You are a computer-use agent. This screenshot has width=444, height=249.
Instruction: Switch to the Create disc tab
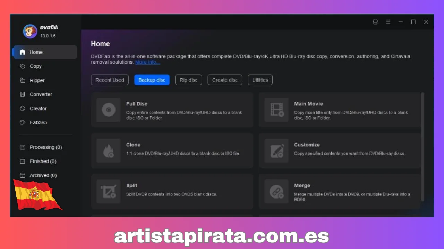click(225, 80)
